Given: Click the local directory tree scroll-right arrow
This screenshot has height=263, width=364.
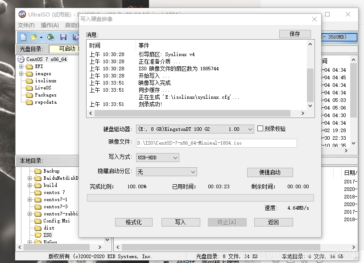Looking at the screenshot, I should pos(100,247).
